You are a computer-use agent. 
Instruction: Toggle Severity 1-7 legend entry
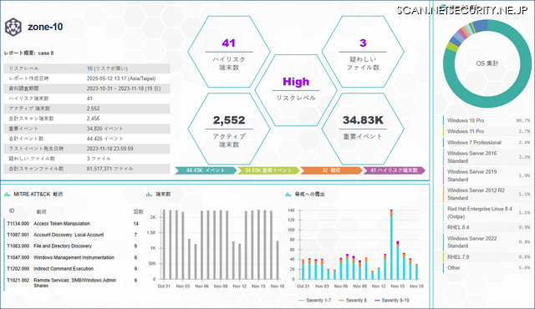point(315,301)
